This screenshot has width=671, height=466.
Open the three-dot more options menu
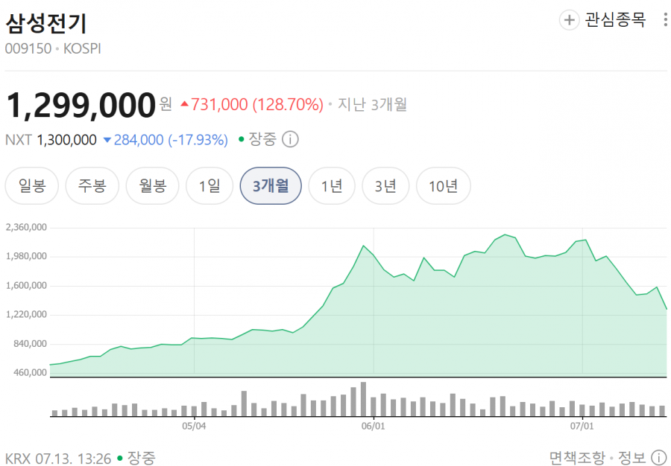coord(666,20)
